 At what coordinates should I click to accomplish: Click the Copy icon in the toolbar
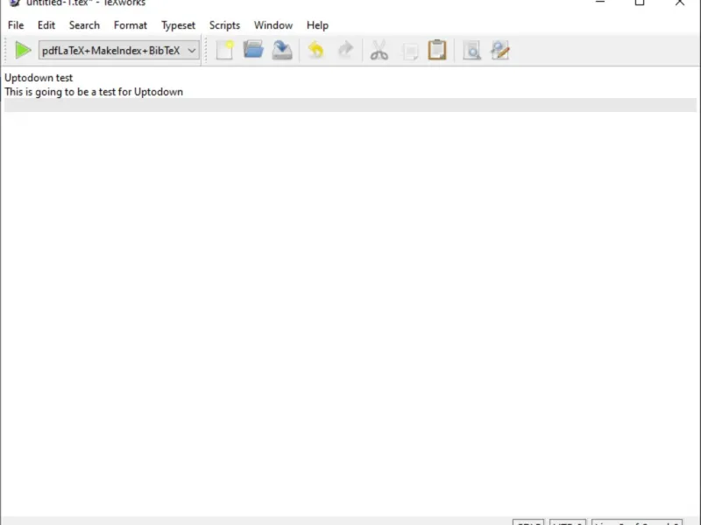(x=409, y=51)
